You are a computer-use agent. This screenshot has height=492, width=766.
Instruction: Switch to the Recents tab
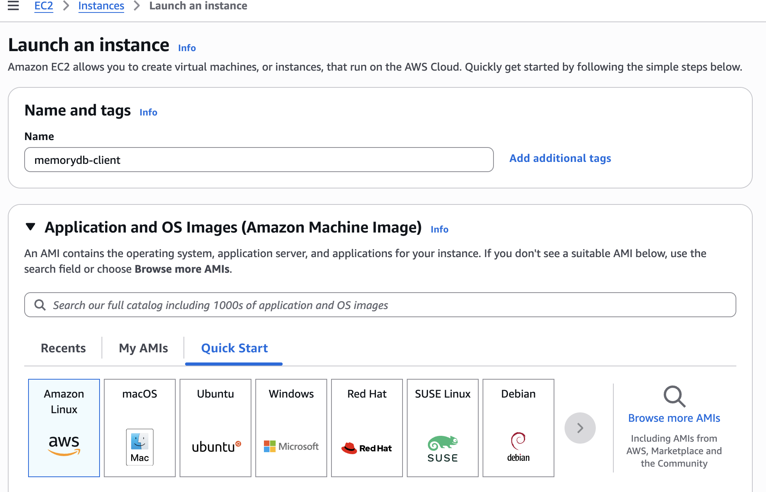pos(63,348)
